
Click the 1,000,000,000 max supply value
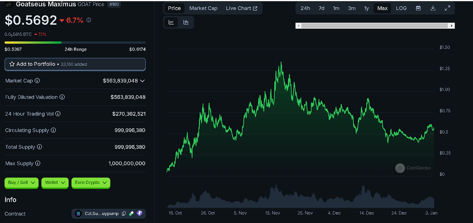click(127, 163)
